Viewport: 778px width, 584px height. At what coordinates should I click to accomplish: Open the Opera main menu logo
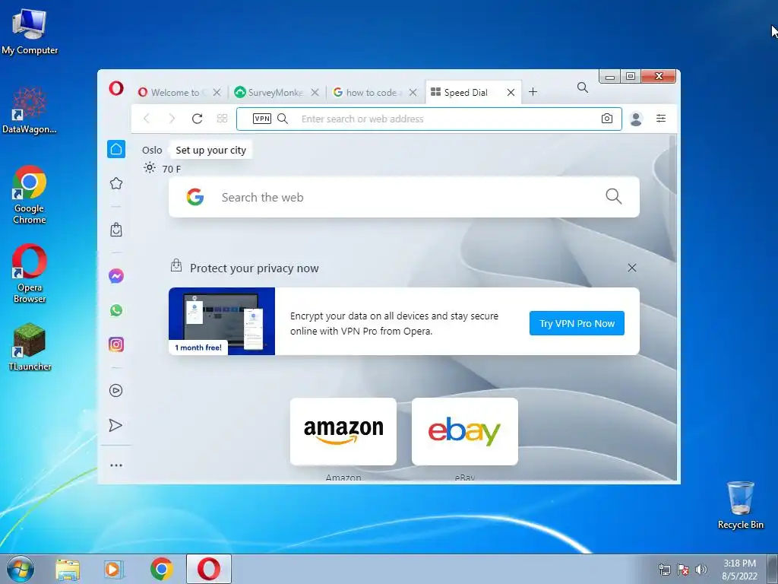click(x=116, y=88)
